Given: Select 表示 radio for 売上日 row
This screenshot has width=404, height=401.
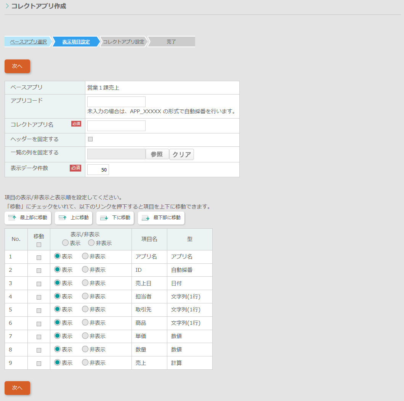Looking at the screenshot, I should (57, 283).
